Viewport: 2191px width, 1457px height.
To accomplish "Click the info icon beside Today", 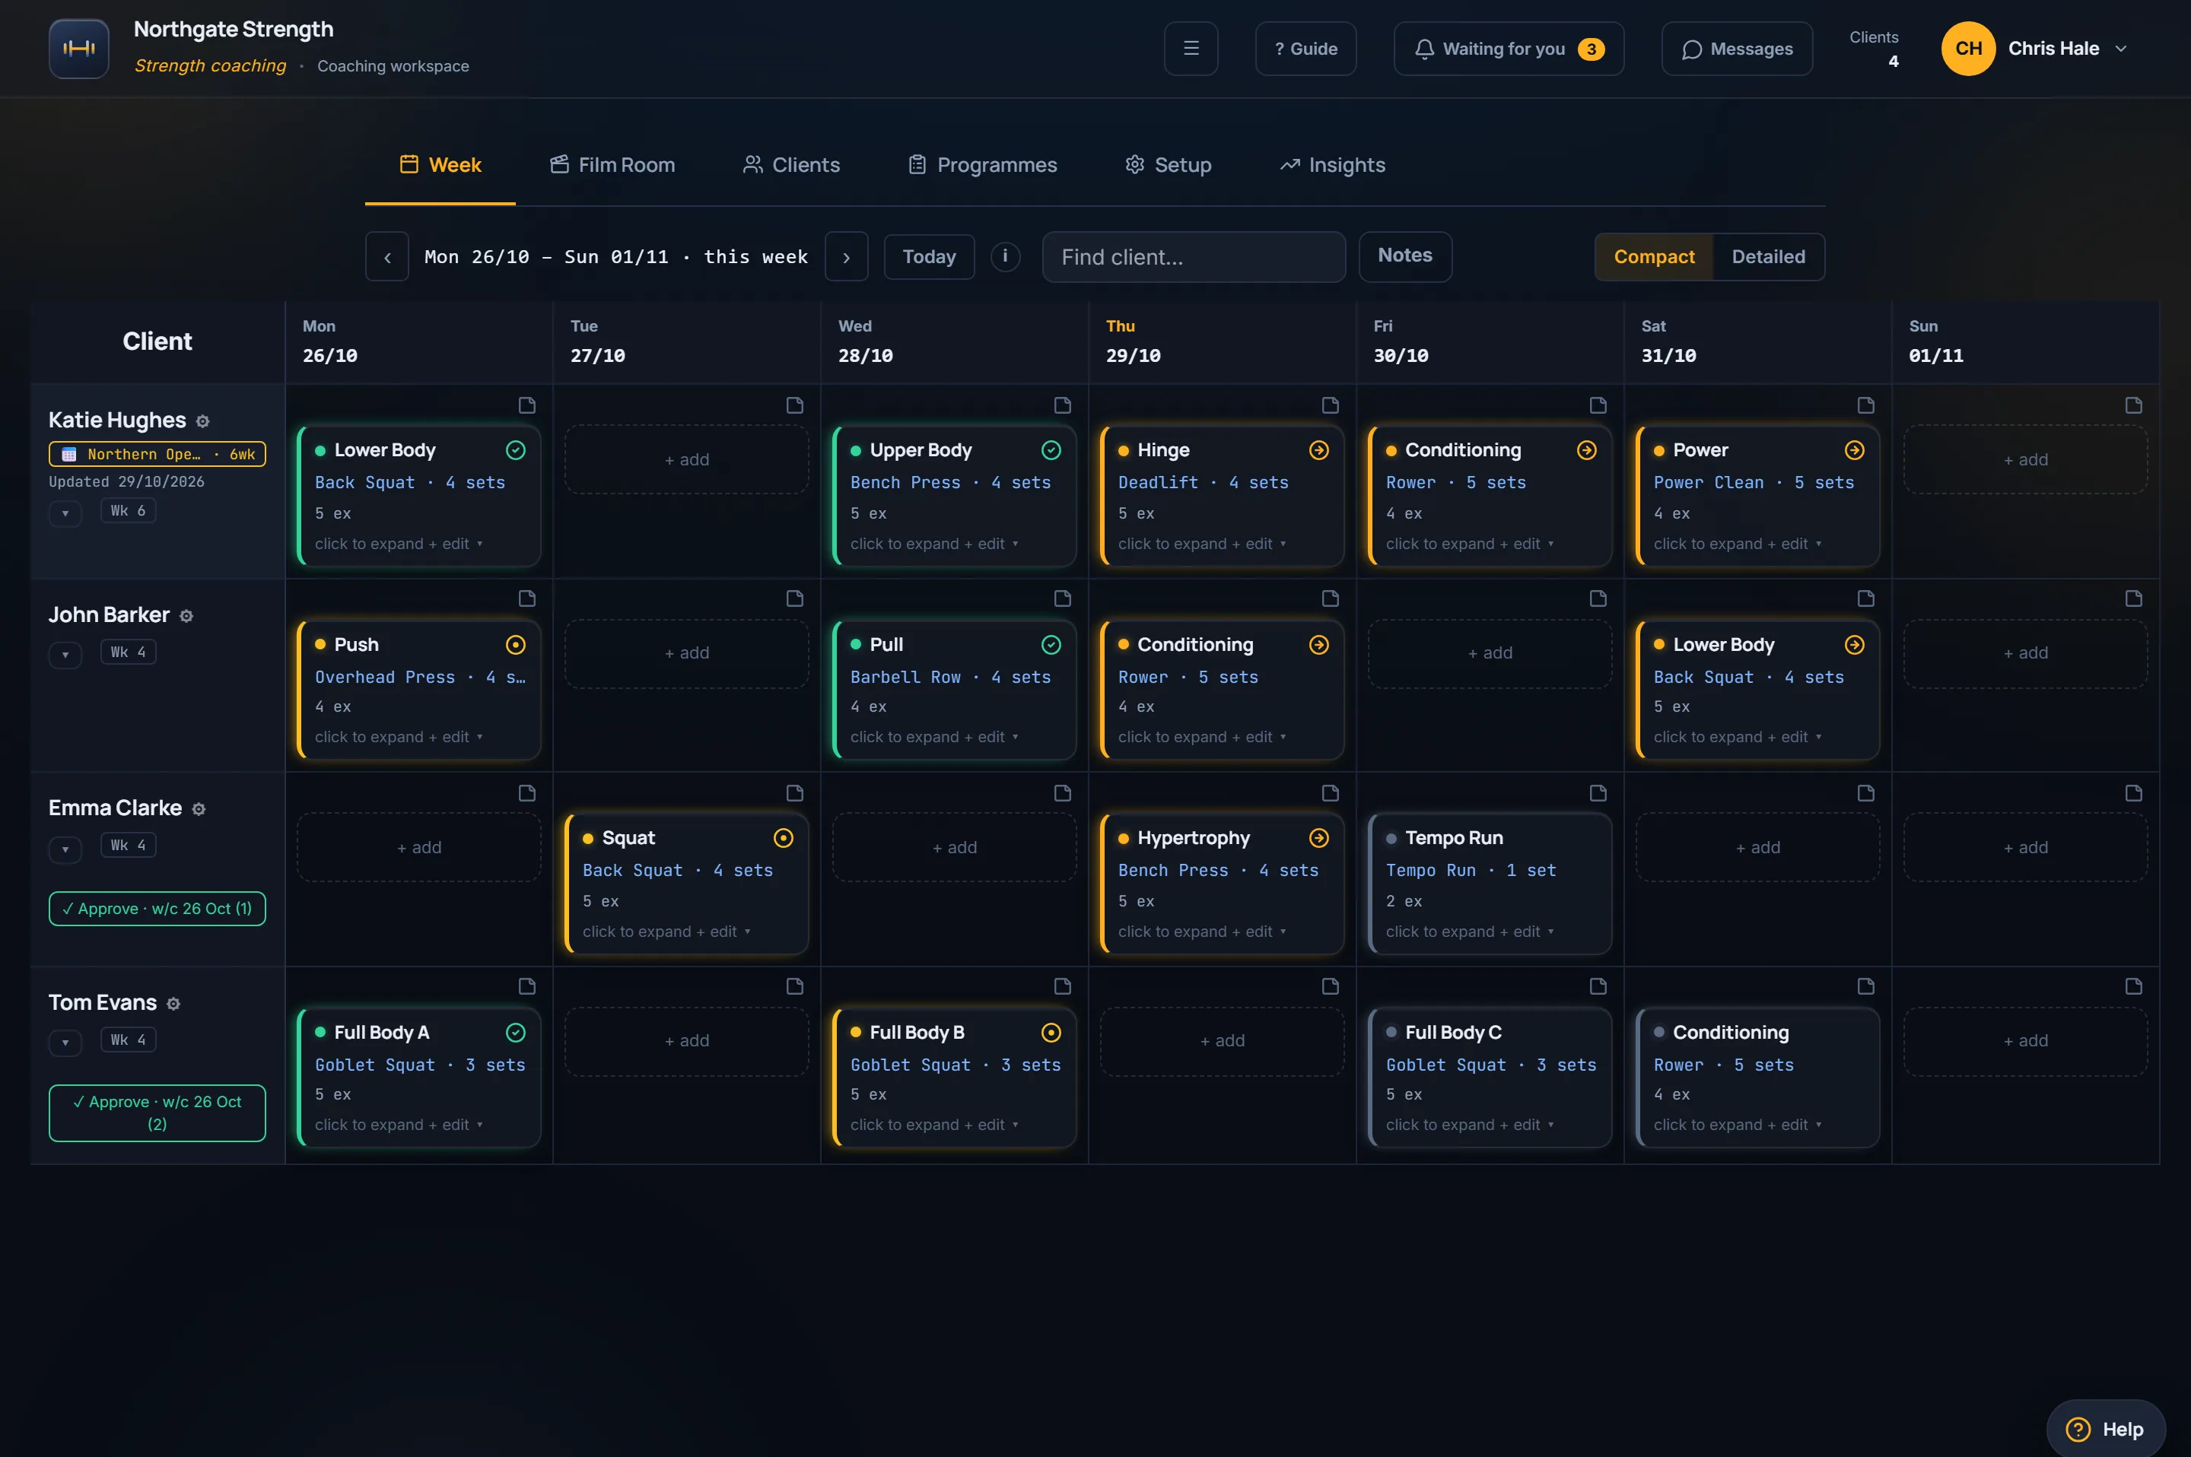I will click(1005, 256).
